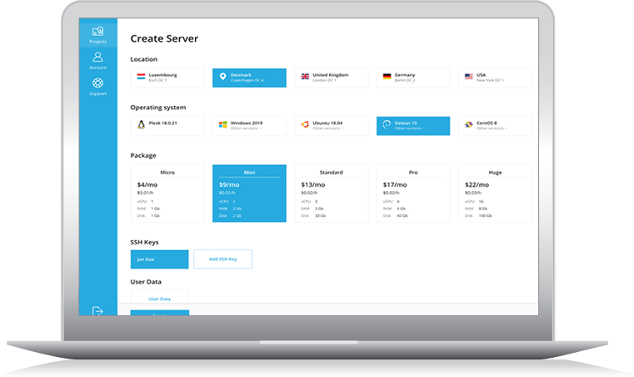Click the Luxembourg flag icon
This screenshot has width=634, height=377.
pos(141,78)
